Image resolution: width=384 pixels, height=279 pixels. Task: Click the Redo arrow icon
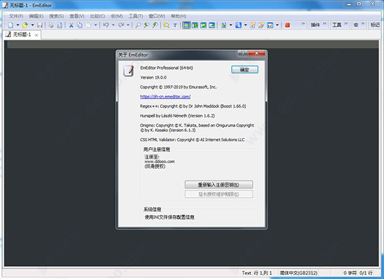point(121,25)
